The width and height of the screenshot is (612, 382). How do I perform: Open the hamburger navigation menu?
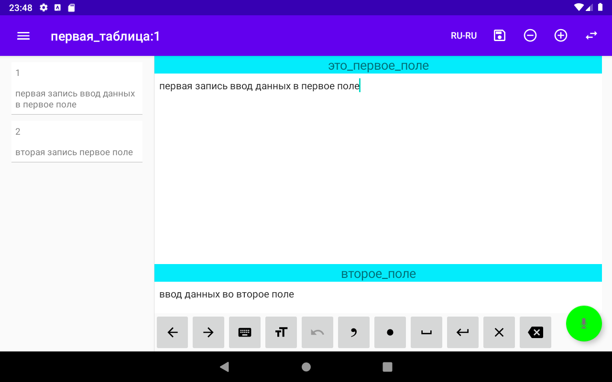(23, 36)
